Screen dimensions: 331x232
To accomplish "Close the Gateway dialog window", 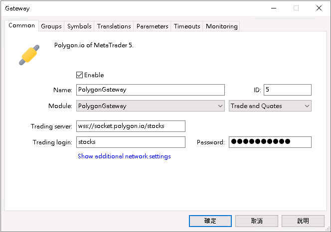I will click(319, 8).
